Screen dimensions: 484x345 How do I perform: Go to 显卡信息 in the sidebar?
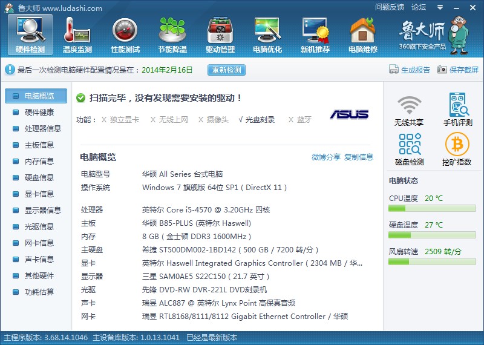pyautogui.click(x=39, y=194)
